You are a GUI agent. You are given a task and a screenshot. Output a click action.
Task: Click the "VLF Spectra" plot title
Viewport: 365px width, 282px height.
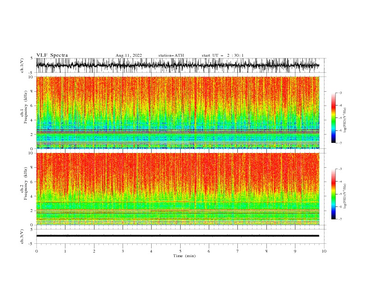click(52, 55)
